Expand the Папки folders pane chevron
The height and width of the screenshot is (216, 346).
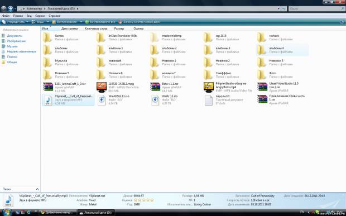pyautogui.click(x=37, y=189)
